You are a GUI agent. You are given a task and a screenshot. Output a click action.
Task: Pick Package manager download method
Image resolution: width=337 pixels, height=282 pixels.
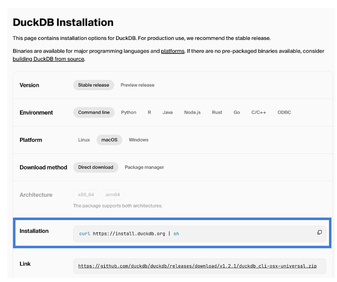(144, 167)
